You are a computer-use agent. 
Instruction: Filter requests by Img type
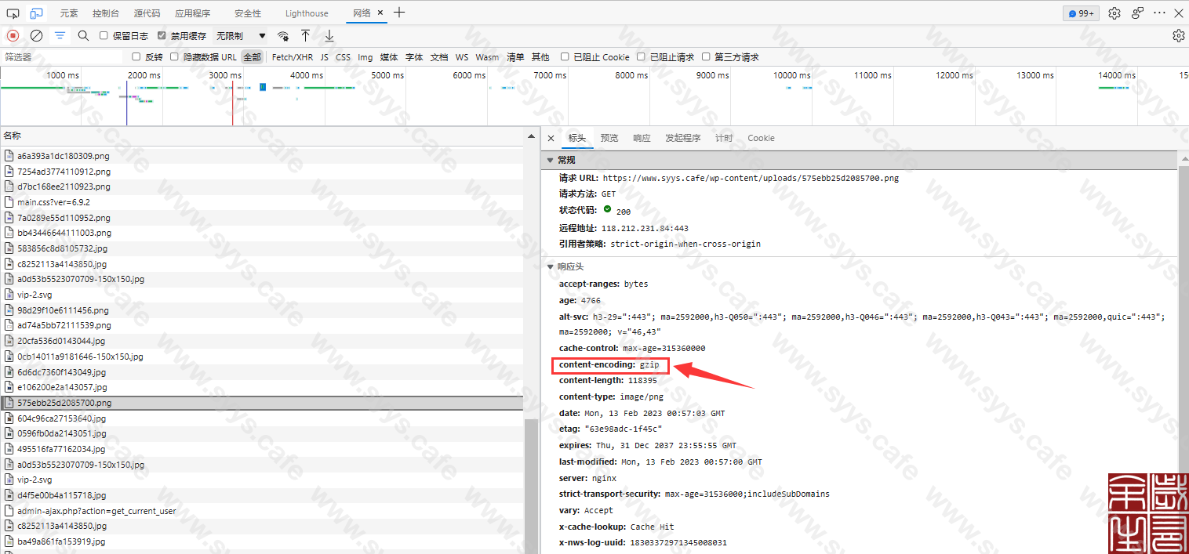365,57
